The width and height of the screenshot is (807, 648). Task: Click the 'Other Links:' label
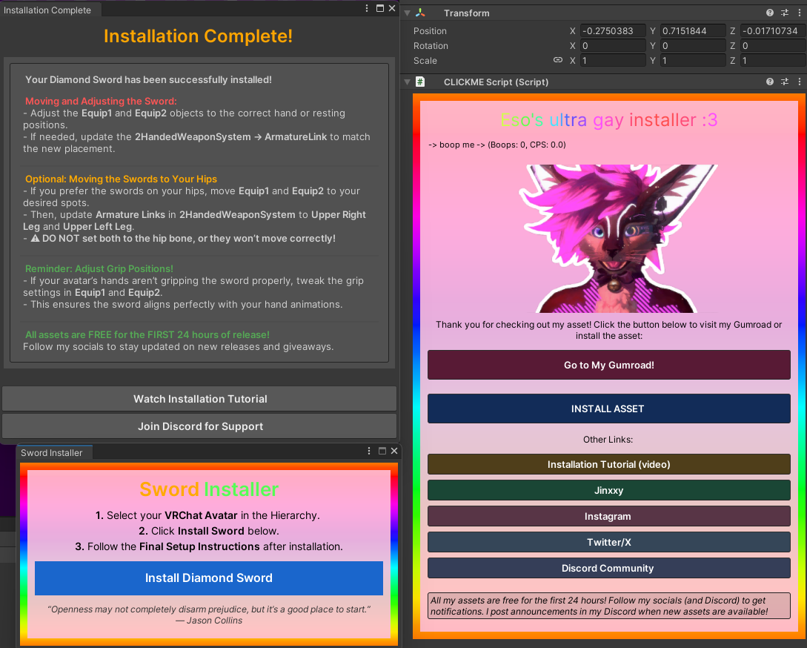click(x=608, y=440)
